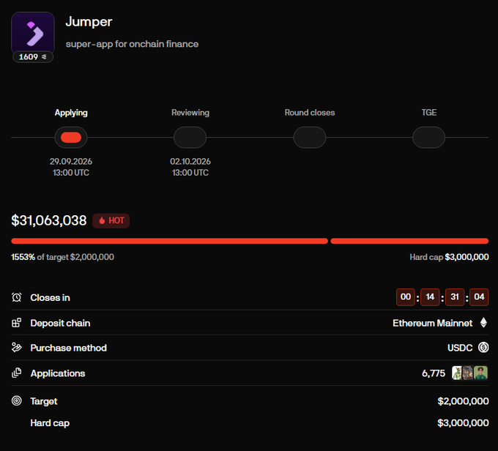Screen dimensions: 498x451
Task: Click the Deposit chain label
Action: 60,323
